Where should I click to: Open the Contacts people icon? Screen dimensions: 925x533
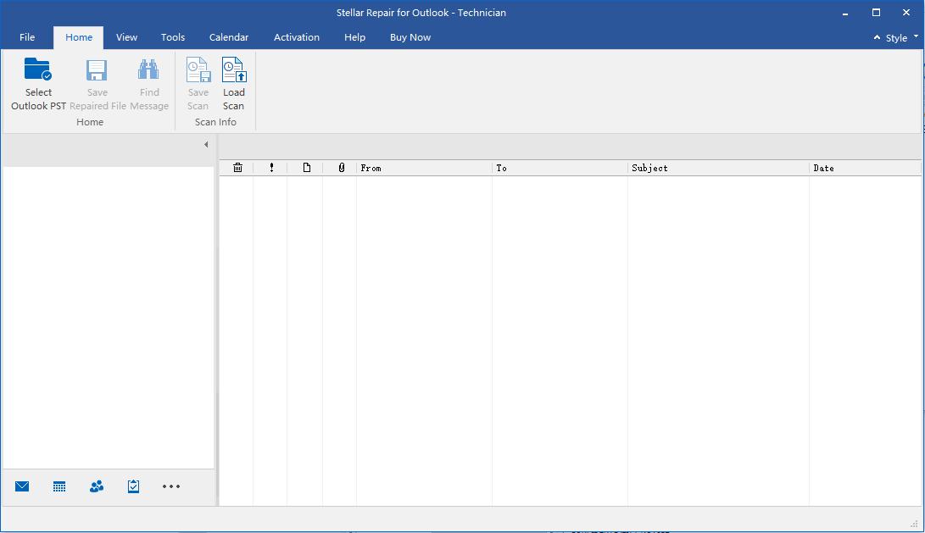point(97,486)
